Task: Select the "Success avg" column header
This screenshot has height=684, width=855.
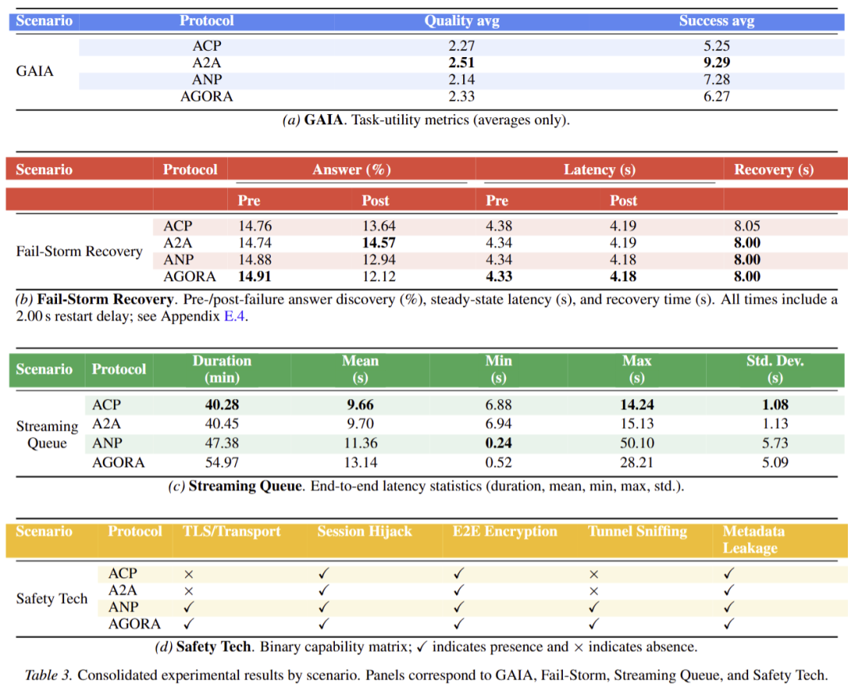Action: [716, 21]
